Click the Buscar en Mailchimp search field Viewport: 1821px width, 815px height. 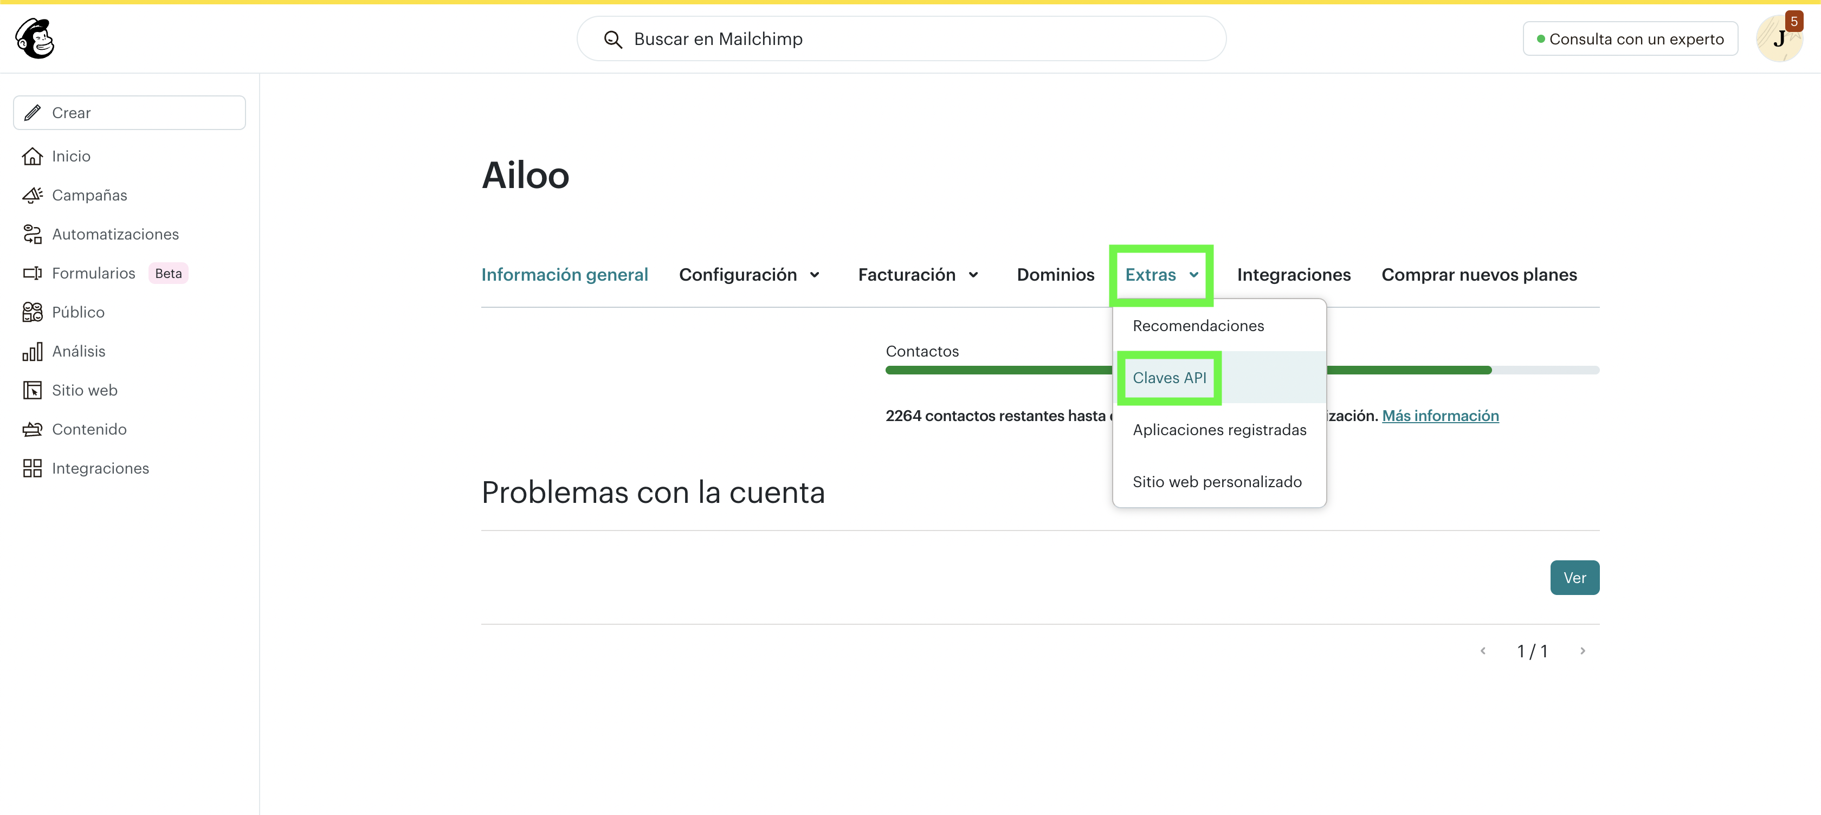[x=901, y=39]
